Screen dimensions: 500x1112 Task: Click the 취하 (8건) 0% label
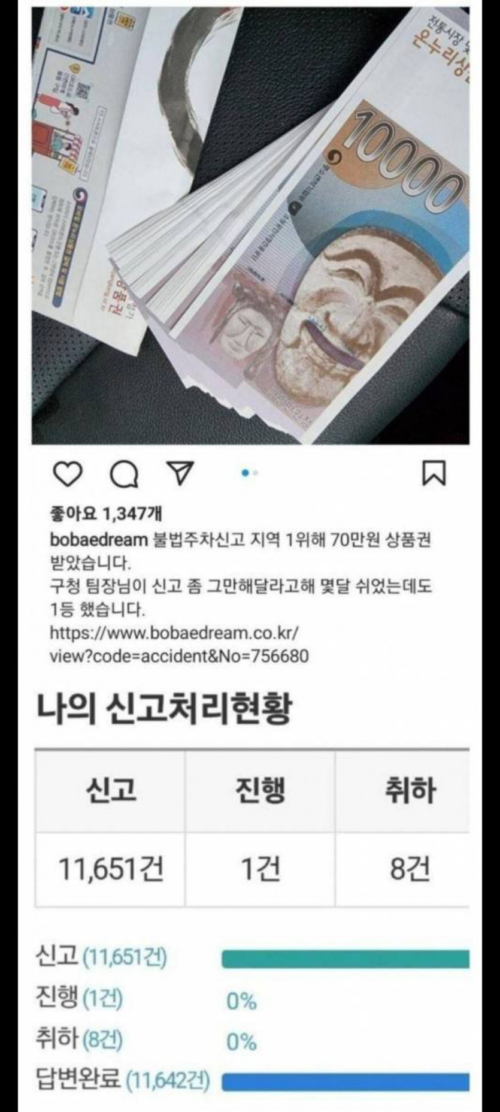(241, 1042)
